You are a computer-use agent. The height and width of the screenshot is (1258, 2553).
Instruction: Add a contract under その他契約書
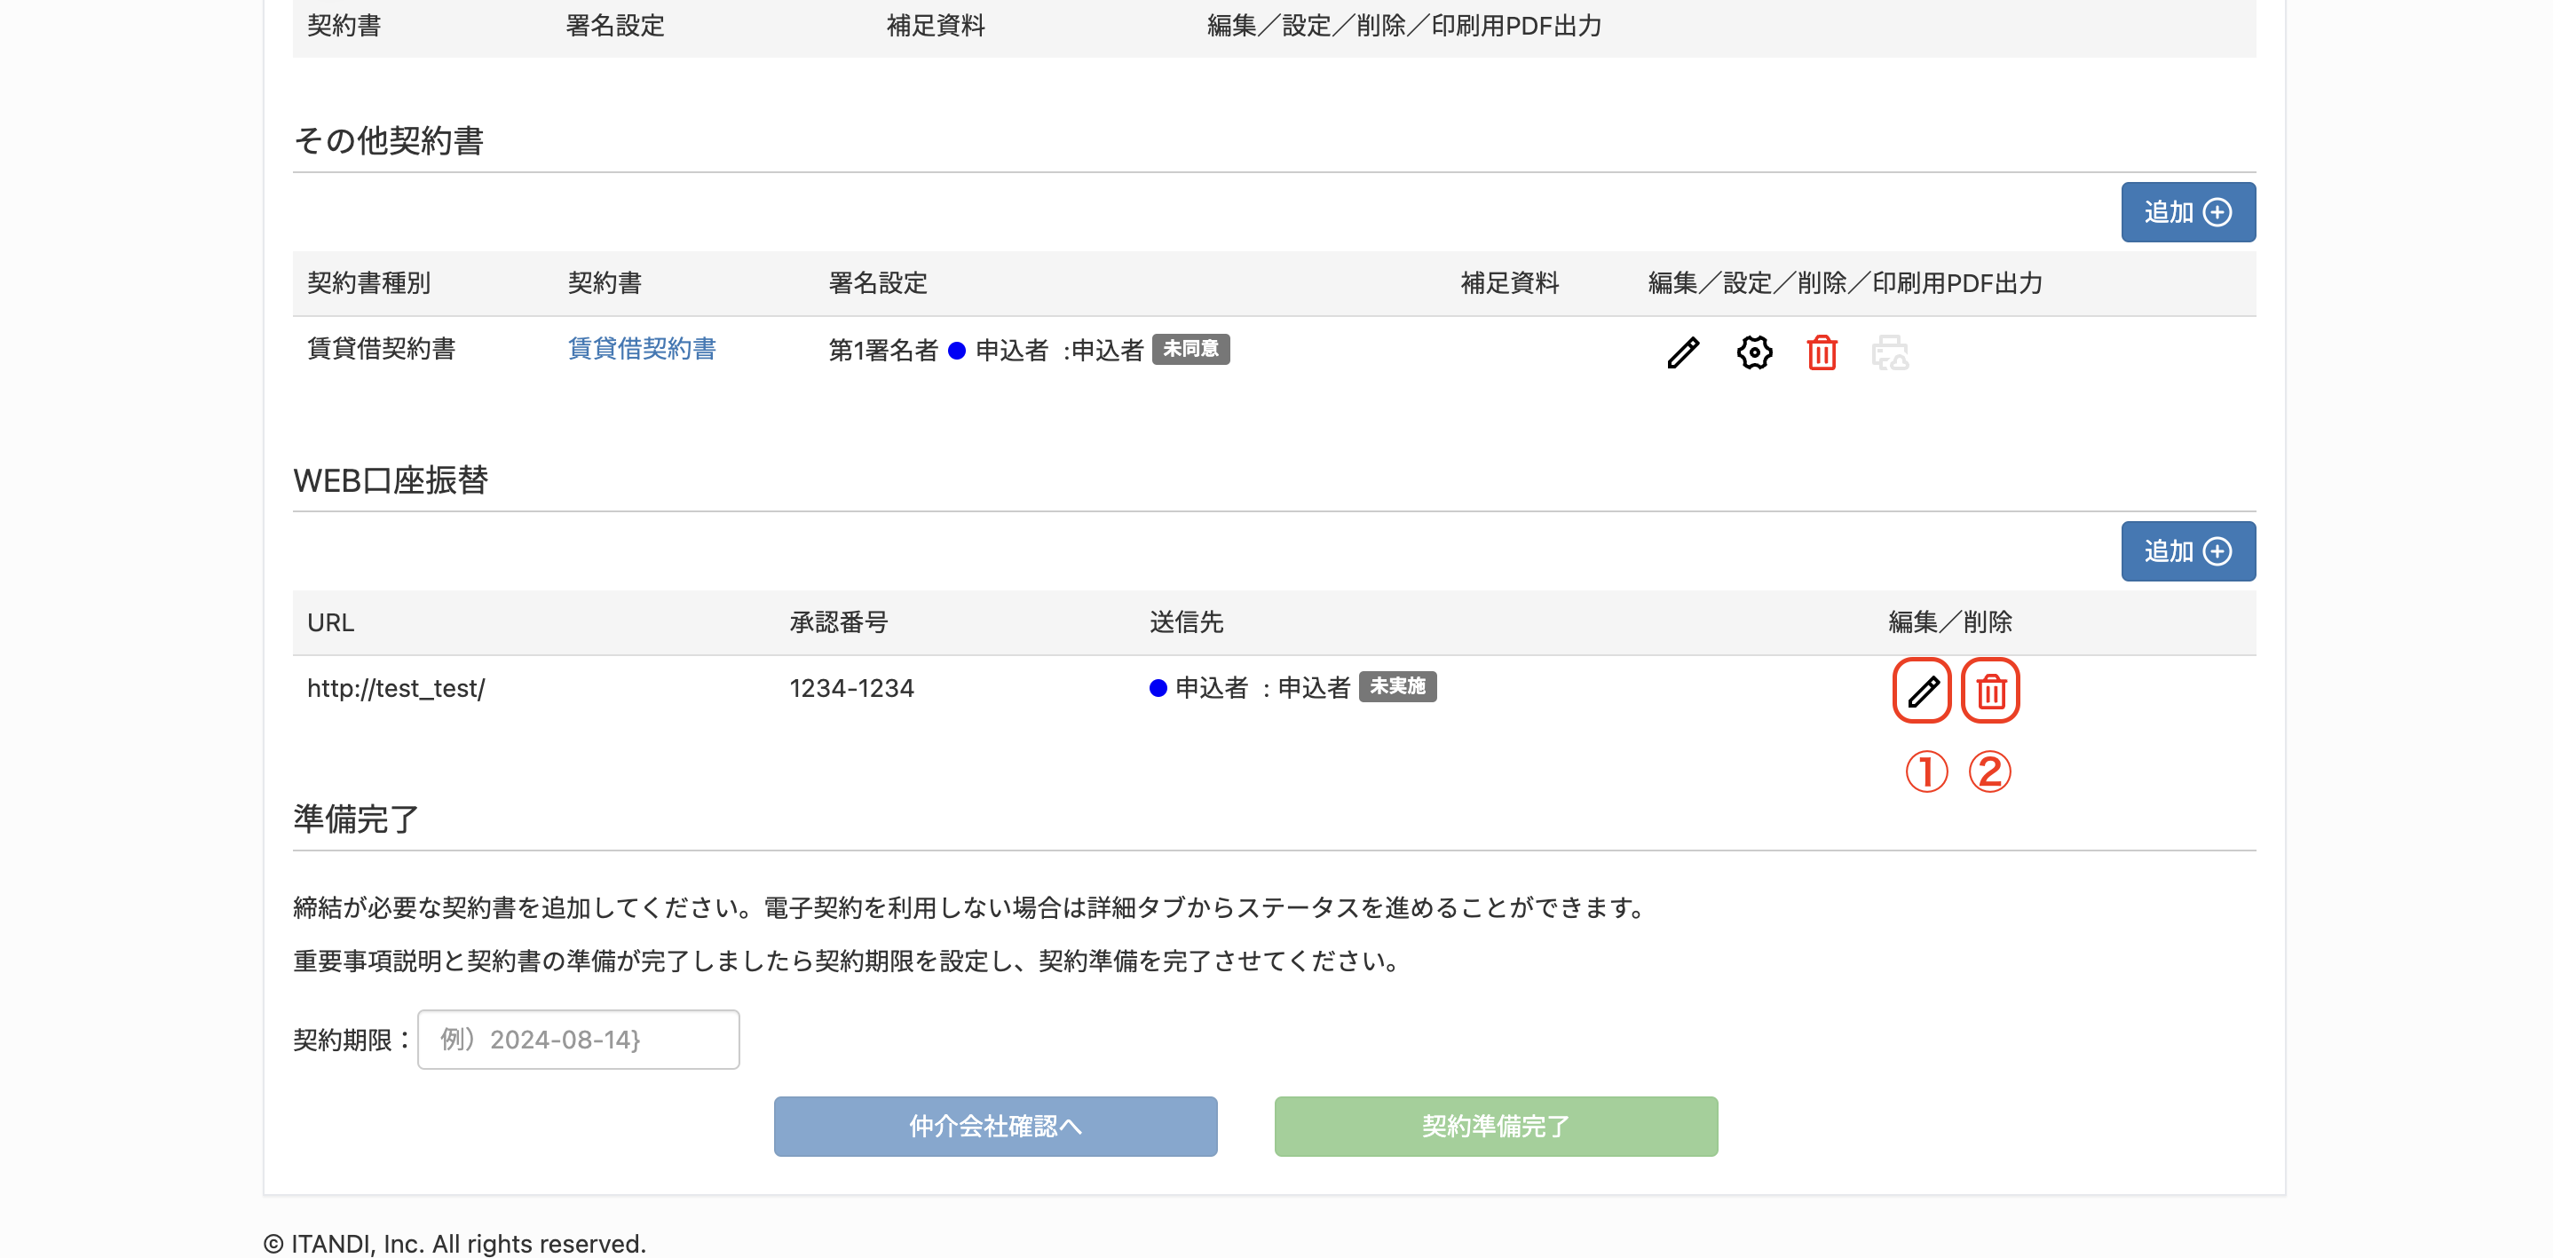2187,212
